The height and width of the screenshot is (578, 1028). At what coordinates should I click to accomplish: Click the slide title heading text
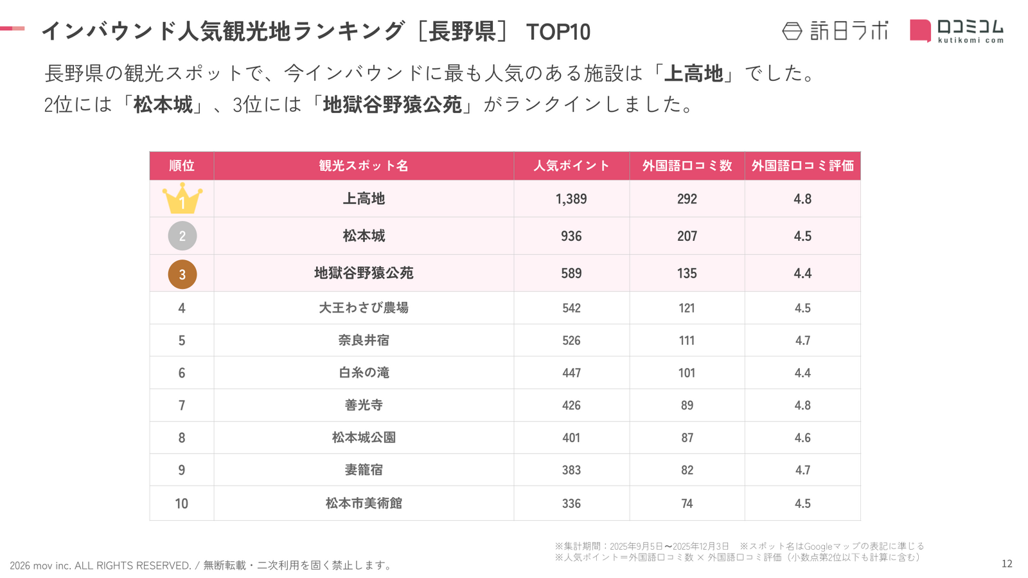[x=315, y=31]
